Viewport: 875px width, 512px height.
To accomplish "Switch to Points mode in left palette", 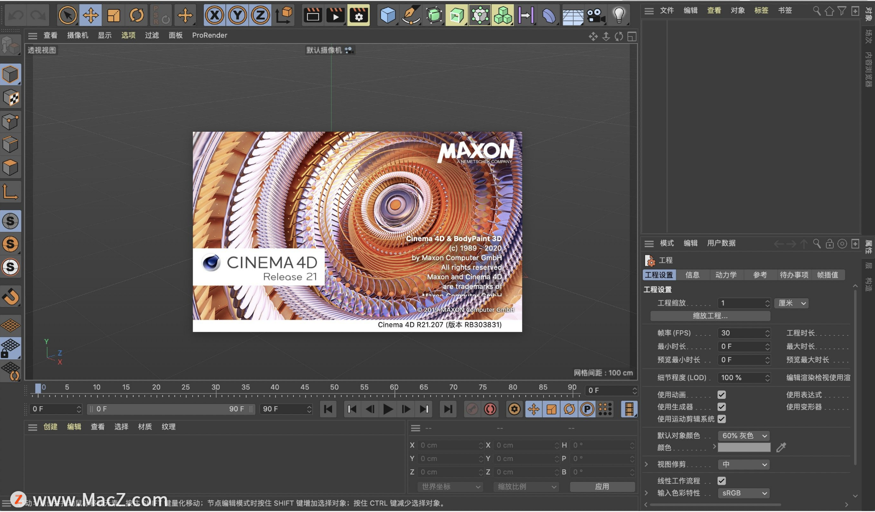I will point(11,122).
